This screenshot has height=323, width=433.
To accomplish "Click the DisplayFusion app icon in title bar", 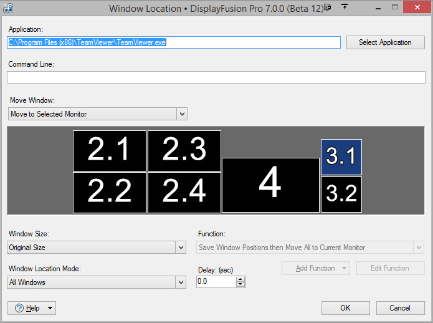I will pyautogui.click(x=6, y=8).
